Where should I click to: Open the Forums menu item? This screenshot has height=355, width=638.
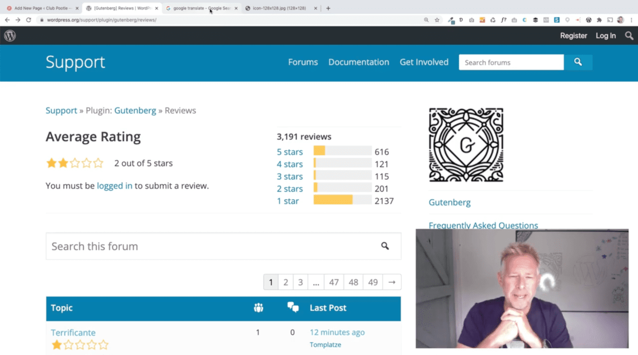303,62
